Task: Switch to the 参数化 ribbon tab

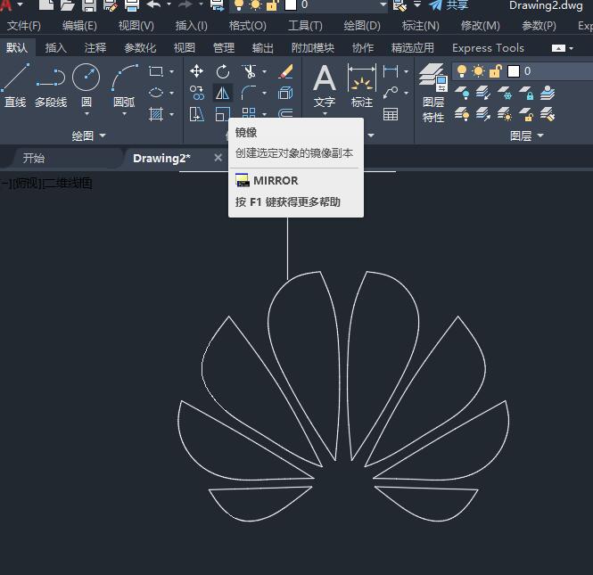Action: pyautogui.click(x=140, y=47)
